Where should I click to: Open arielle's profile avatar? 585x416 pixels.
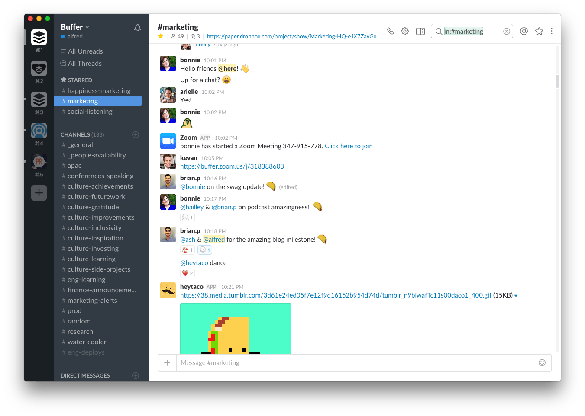pyautogui.click(x=168, y=95)
